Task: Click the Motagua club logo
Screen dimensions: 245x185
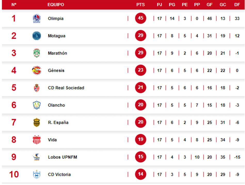Action: point(37,36)
